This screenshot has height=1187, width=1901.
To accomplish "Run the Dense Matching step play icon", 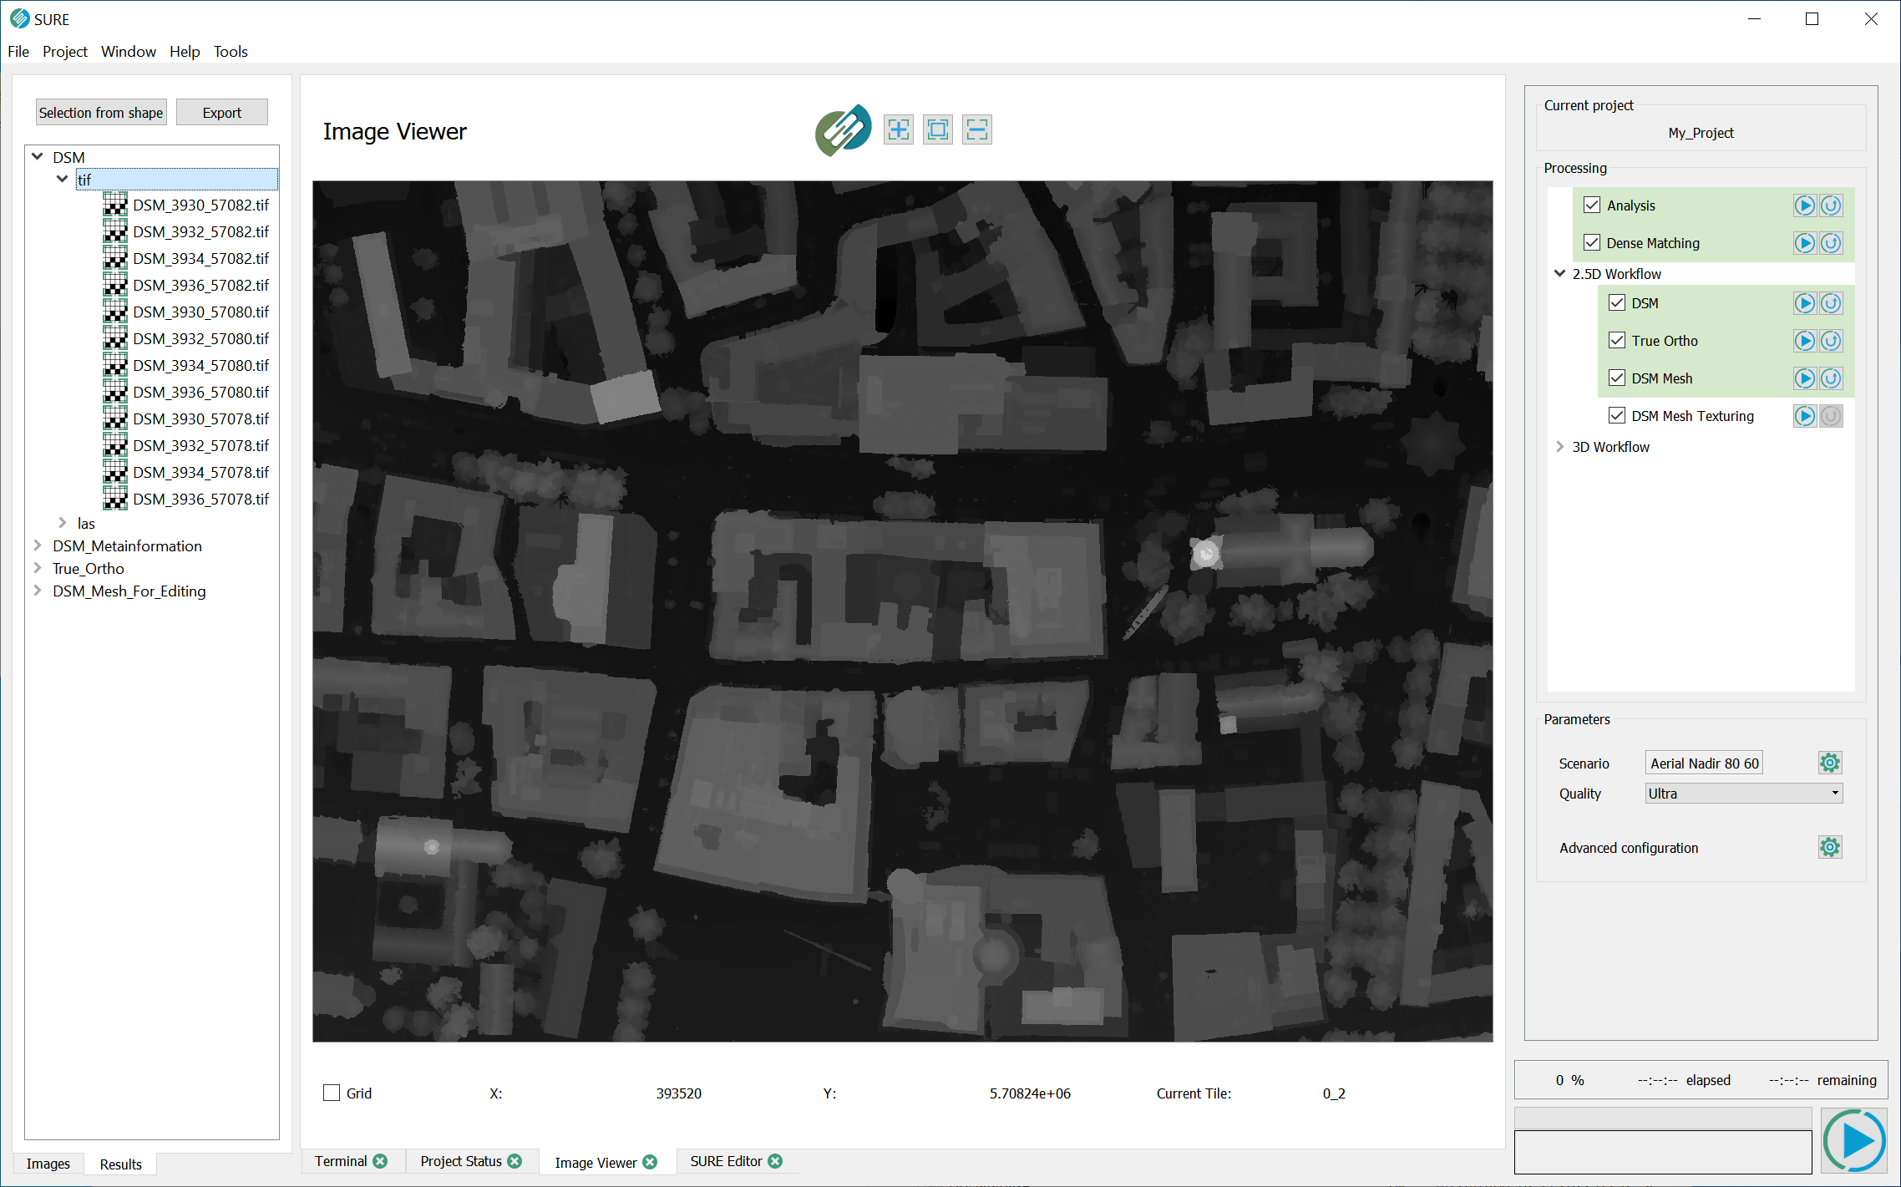I will pyautogui.click(x=1804, y=243).
